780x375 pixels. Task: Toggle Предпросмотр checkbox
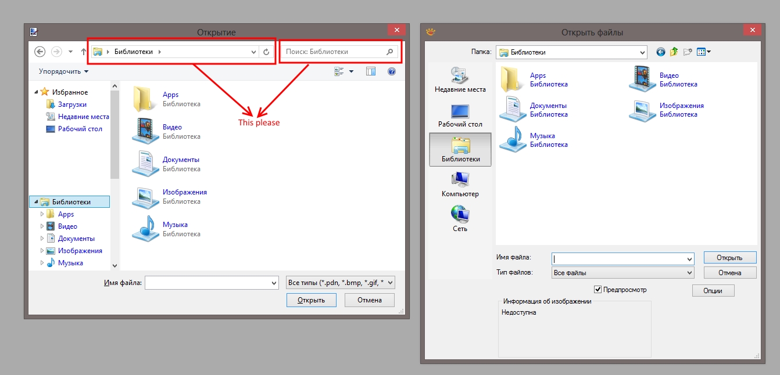(597, 290)
